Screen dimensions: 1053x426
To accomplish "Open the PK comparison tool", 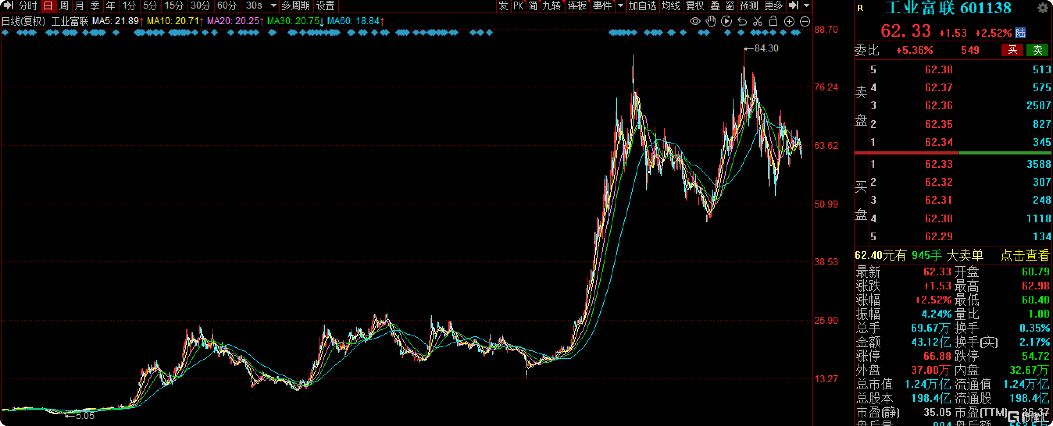I will [518, 6].
